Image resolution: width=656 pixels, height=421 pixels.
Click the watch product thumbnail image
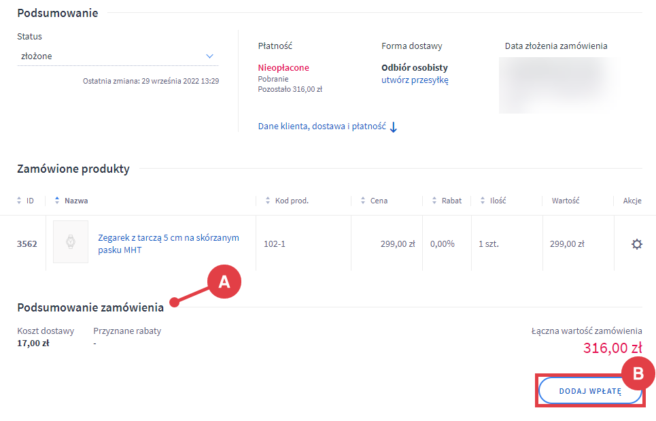coord(71,241)
